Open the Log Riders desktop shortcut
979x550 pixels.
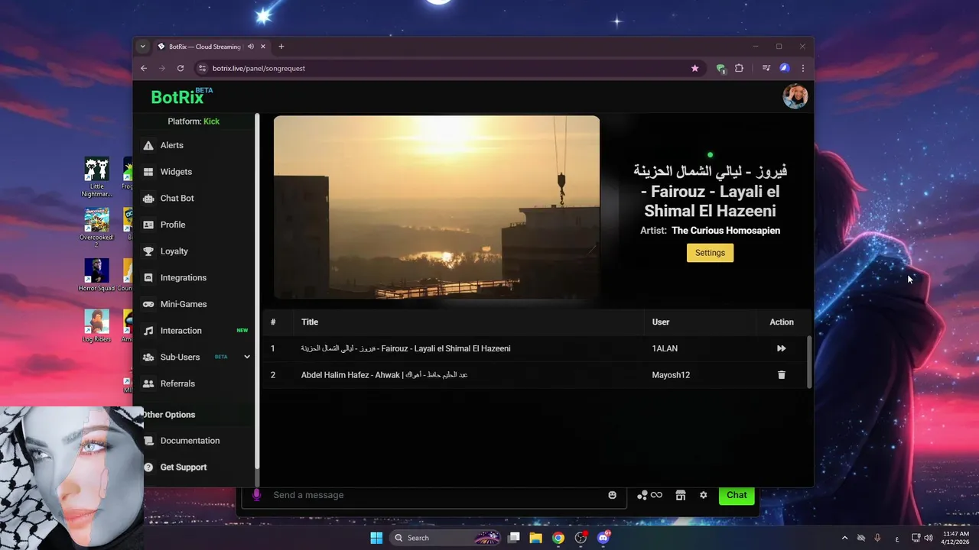[97, 326]
